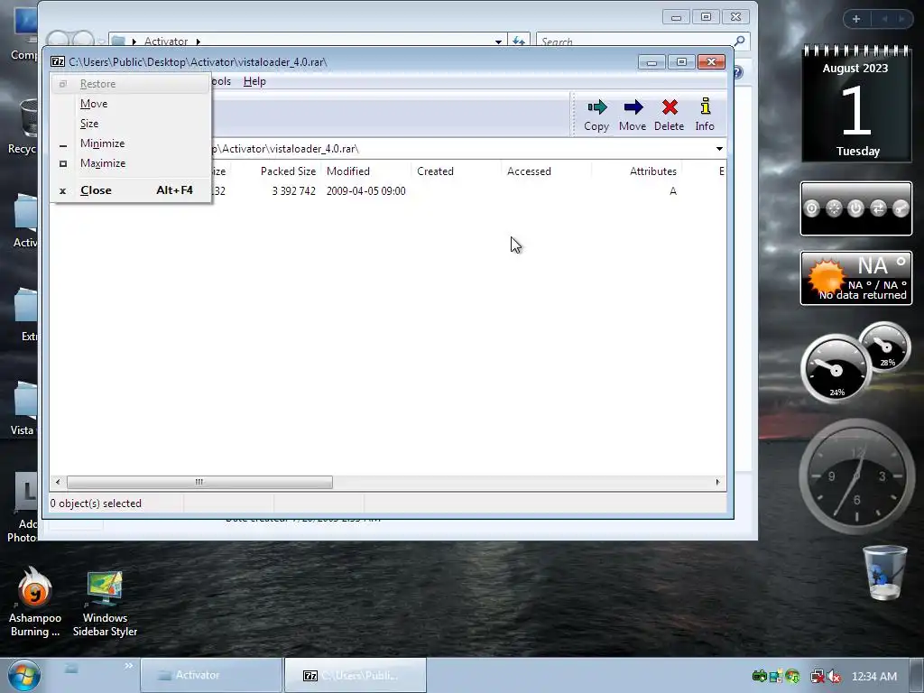Click the first round button in the control gadget
Image resolution: width=924 pixels, height=693 pixels.
812,208
